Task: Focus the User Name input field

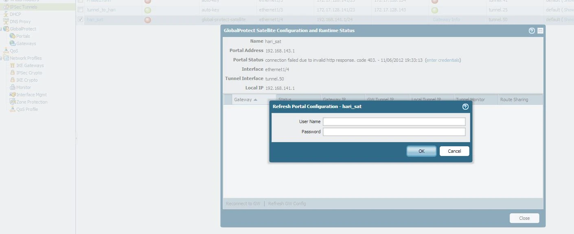Action: point(394,121)
